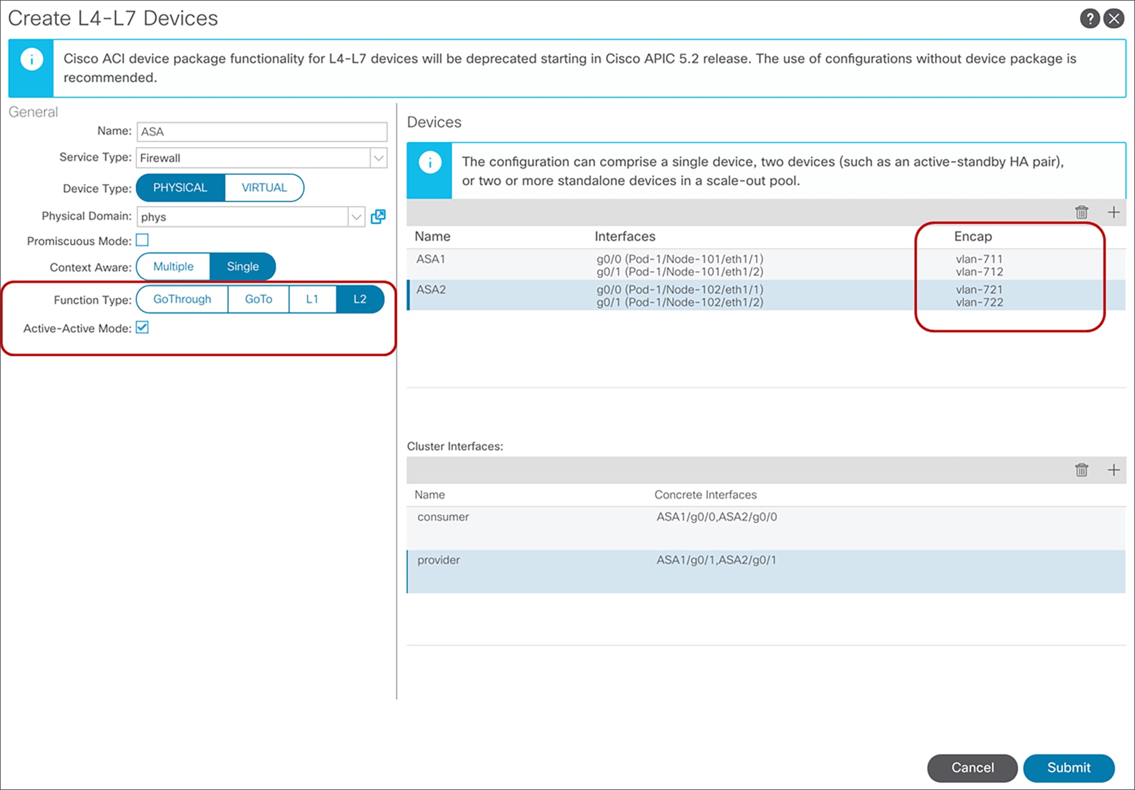This screenshot has height=790, width=1135.
Task: Add a new device with plus icon
Action: 1113,212
